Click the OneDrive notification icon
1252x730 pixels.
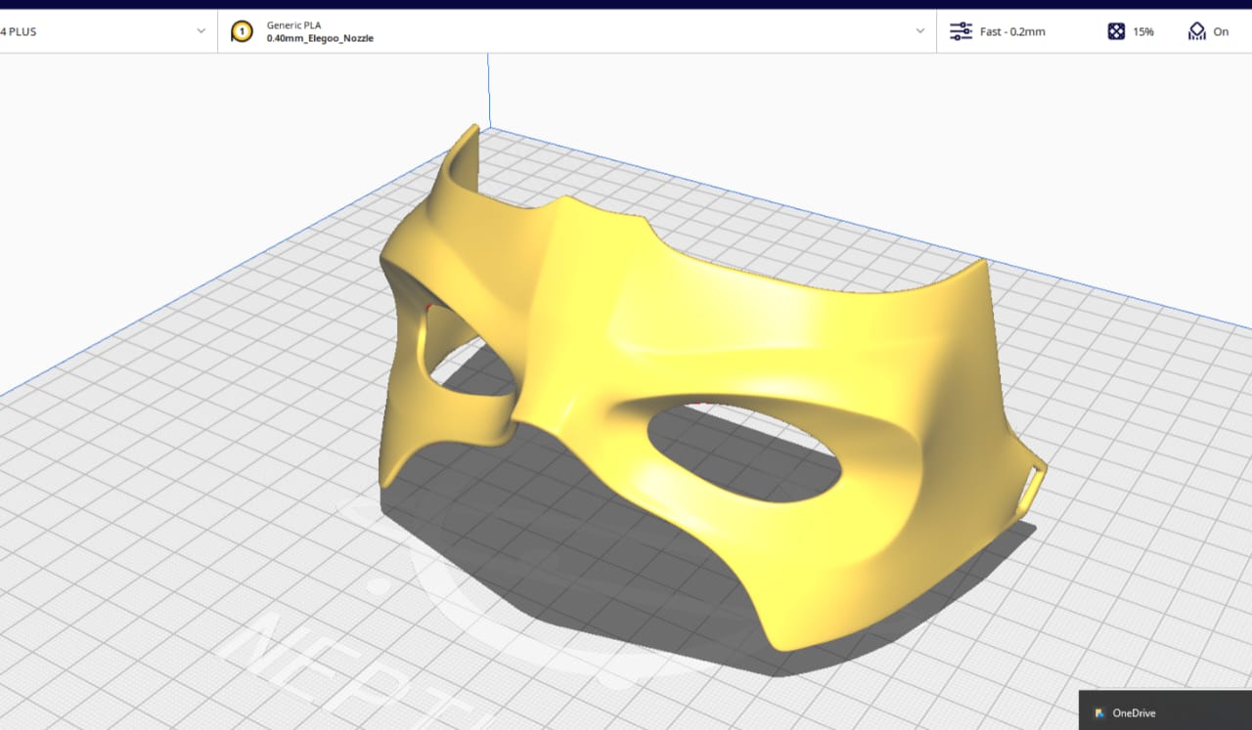click(1099, 713)
